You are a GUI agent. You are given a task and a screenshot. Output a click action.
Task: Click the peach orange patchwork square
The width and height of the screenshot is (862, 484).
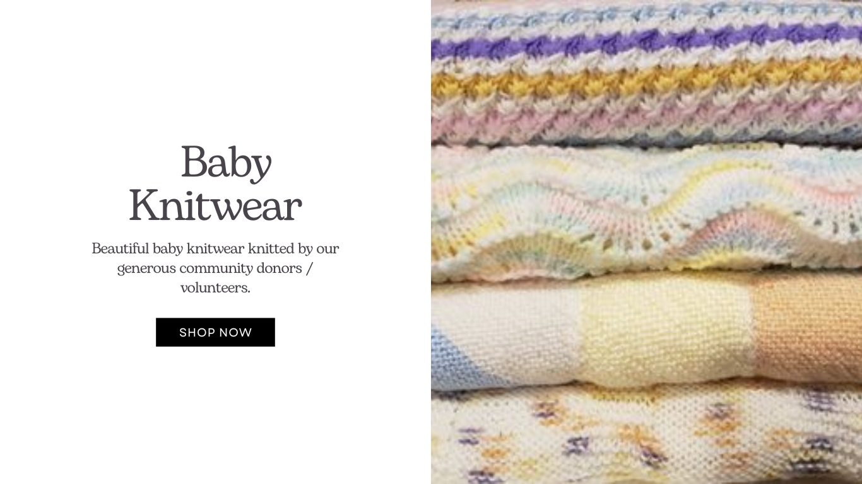click(809, 328)
